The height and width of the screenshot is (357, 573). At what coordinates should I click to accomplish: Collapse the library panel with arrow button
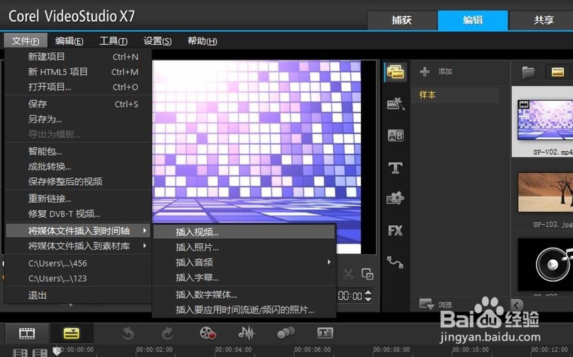pyautogui.click(x=517, y=305)
